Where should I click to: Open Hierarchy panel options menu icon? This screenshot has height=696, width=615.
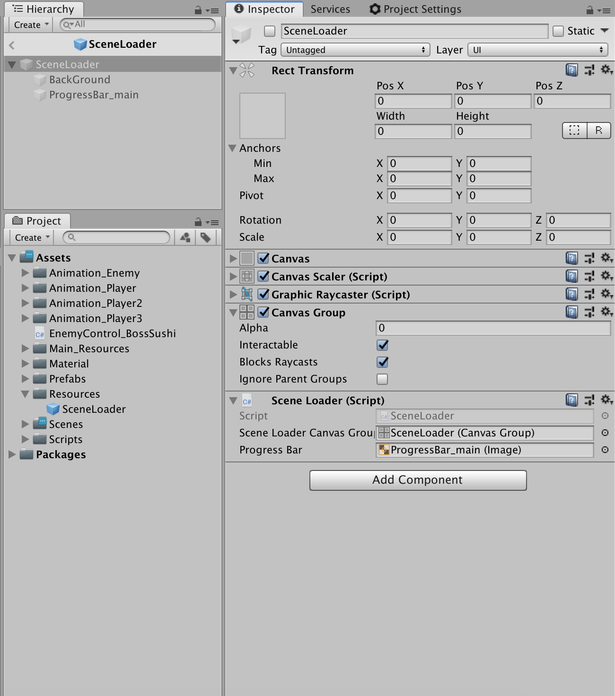coord(213,10)
